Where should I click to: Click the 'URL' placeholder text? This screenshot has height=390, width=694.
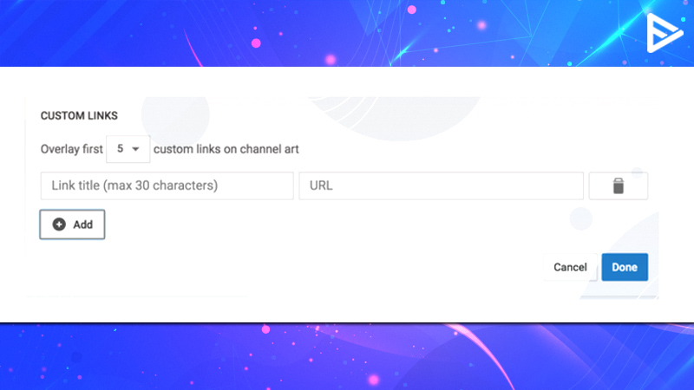321,185
